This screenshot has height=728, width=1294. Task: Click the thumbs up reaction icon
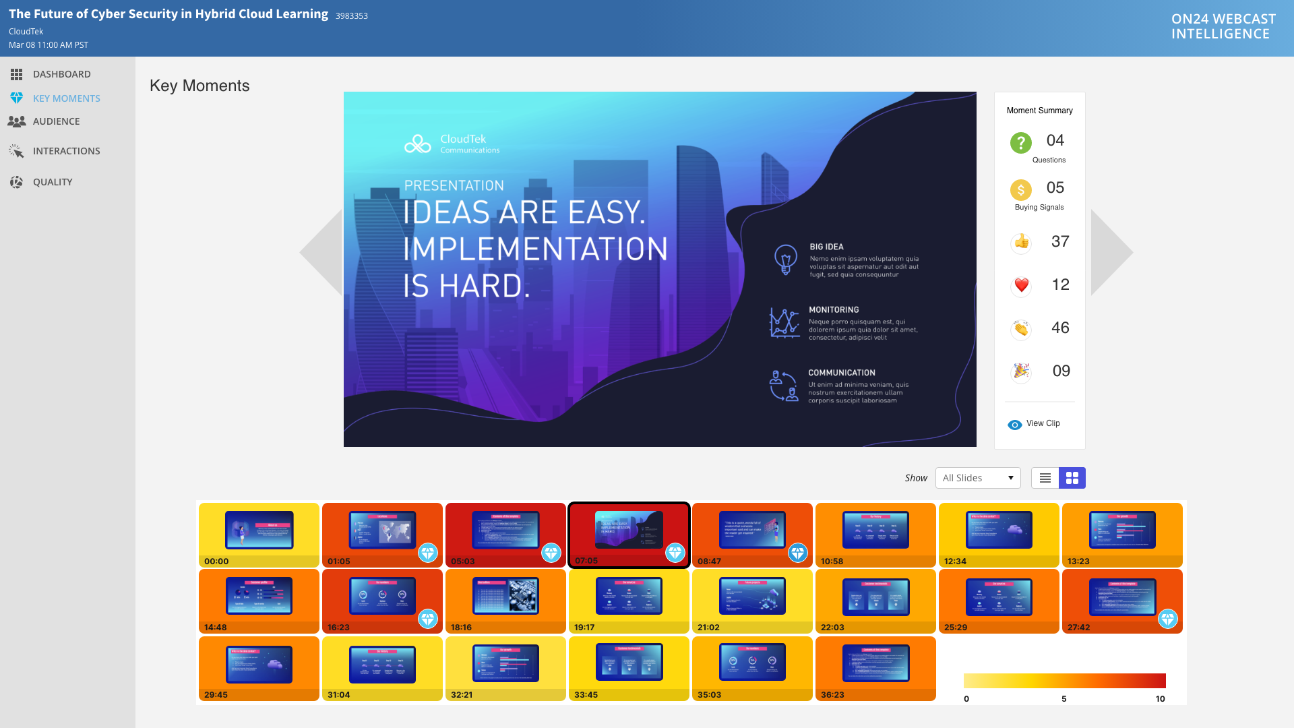point(1022,242)
